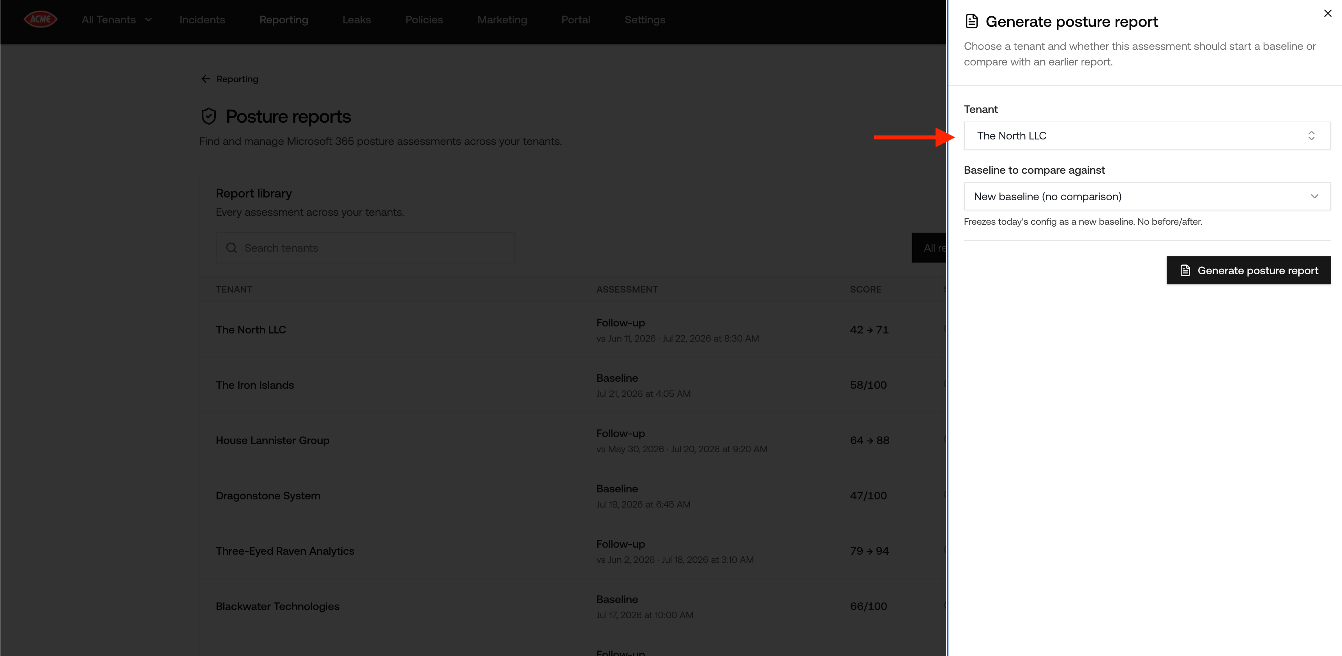Click the TENANT column header
This screenshot has width=1342, height=656.
[x=234, y=289]
